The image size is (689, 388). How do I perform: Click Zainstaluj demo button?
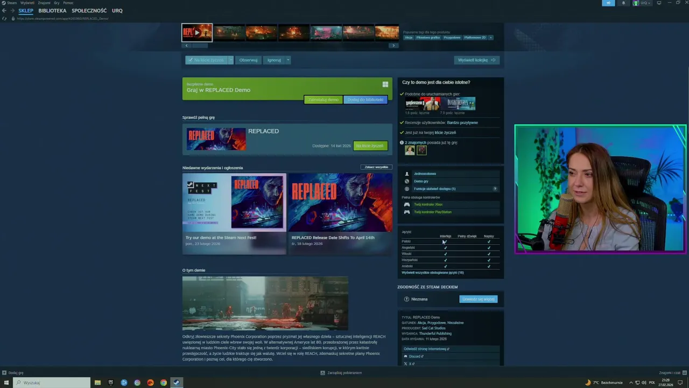click(324, 100)
